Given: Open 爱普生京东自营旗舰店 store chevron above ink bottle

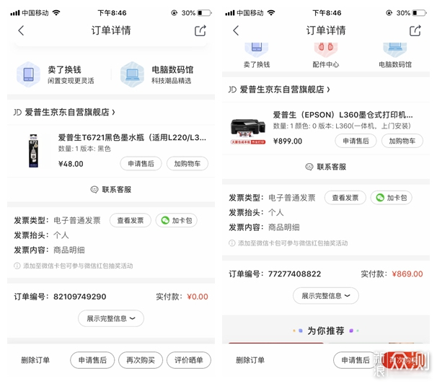Looking at the screenshot, I should 113,113.
